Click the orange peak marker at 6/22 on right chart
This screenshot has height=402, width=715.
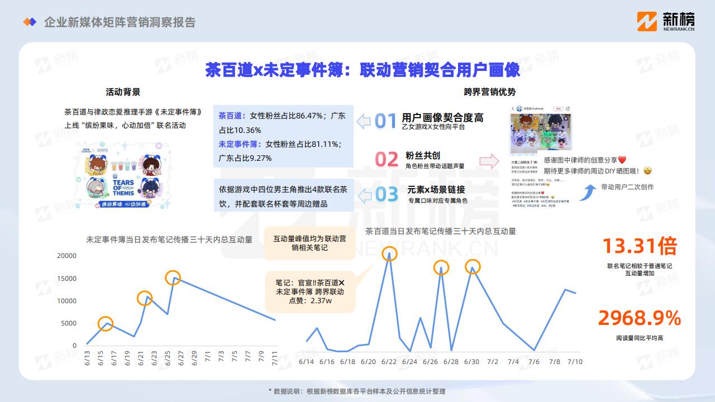[x=389, y=253]
